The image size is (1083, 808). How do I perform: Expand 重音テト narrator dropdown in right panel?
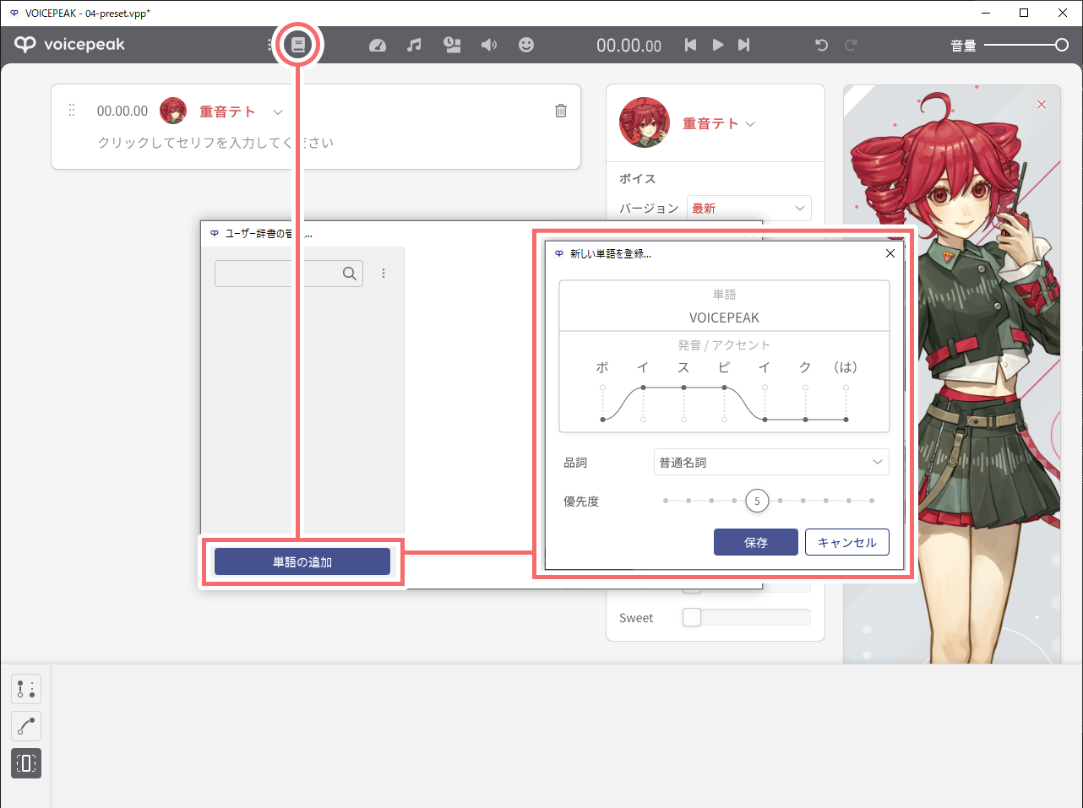click(x=750, y=124)
